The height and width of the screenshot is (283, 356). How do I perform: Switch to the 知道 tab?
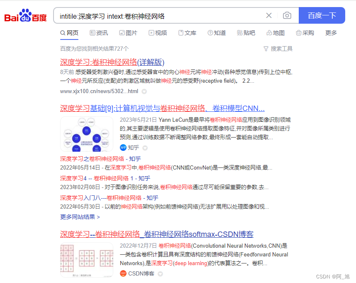pyautogui.click(x=217, y=33)
